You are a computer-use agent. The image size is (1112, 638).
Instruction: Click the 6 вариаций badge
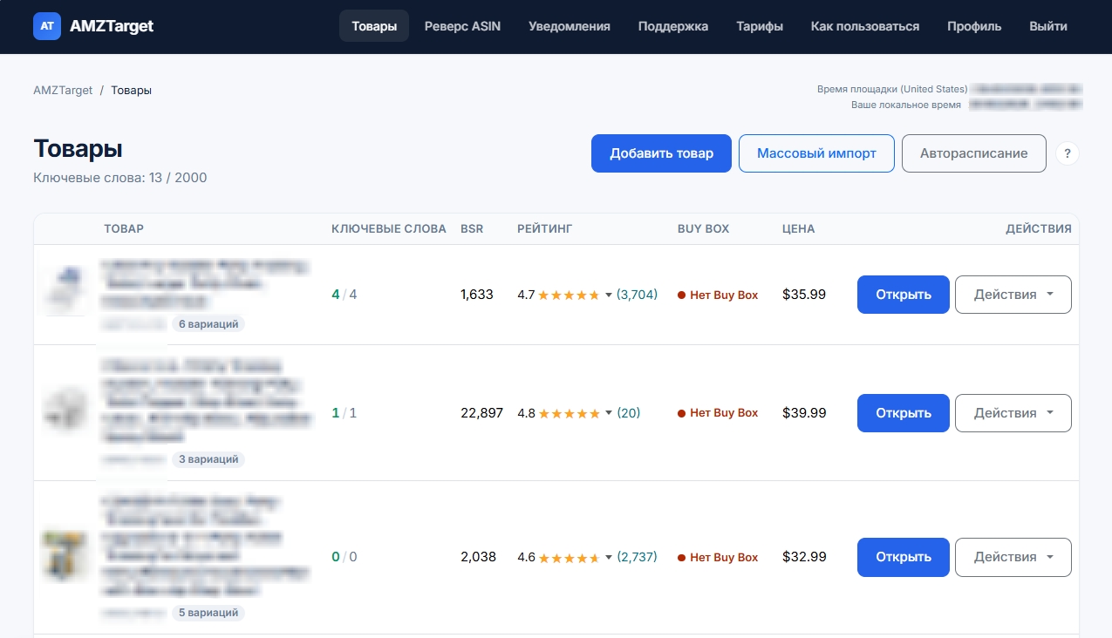208,324
